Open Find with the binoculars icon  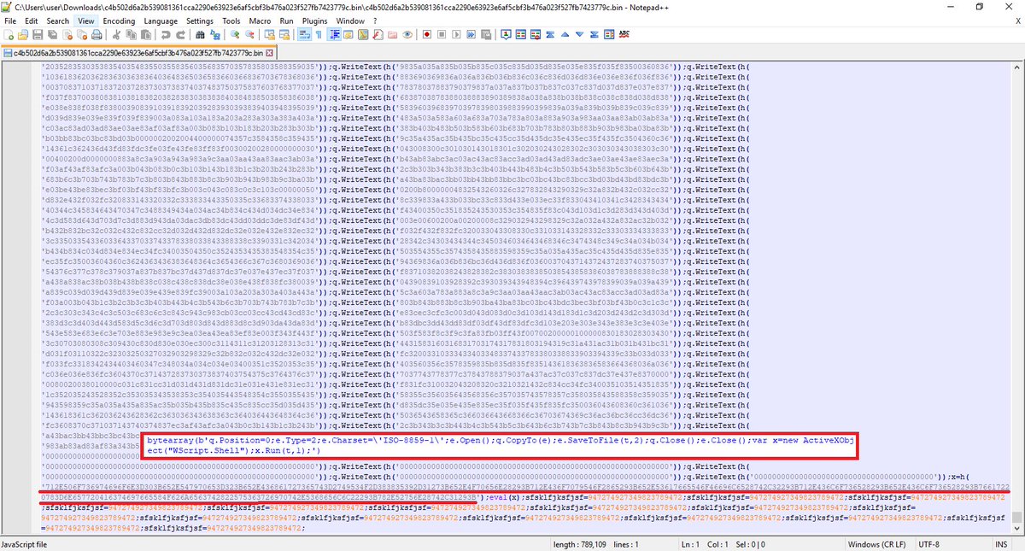(x=199, y=34)
